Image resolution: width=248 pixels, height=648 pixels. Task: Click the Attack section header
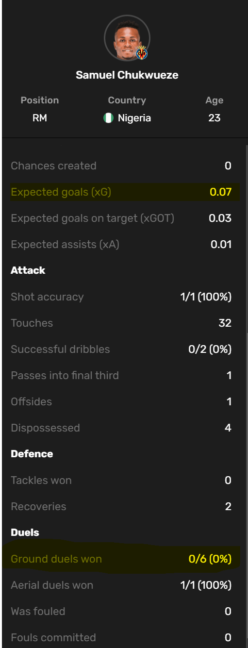(x=28, y=271)
